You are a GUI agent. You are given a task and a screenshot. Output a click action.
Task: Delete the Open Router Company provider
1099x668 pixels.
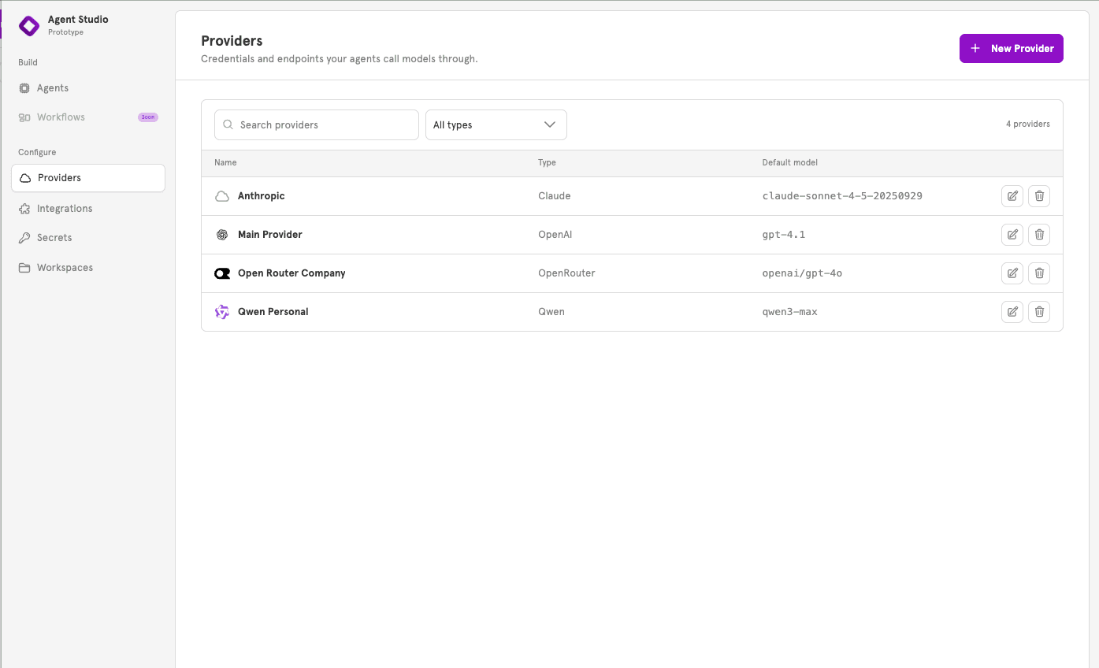click(x=1039, y=273)
